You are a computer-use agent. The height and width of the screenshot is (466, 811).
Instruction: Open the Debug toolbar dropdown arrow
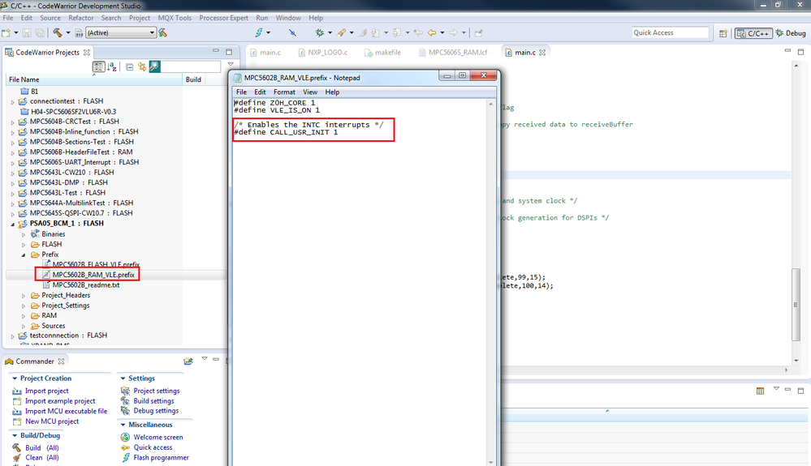pyautogui.click(x=330, y=33)
